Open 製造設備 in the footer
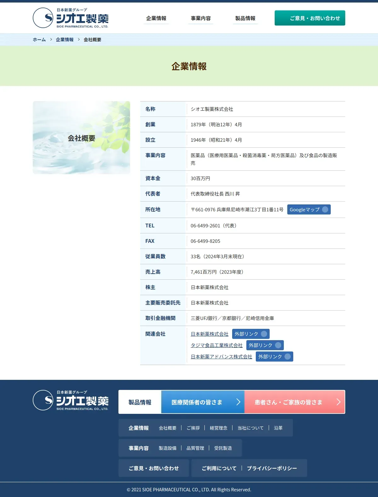This screenshot has height=497, width=378. [x=168, y=448]
